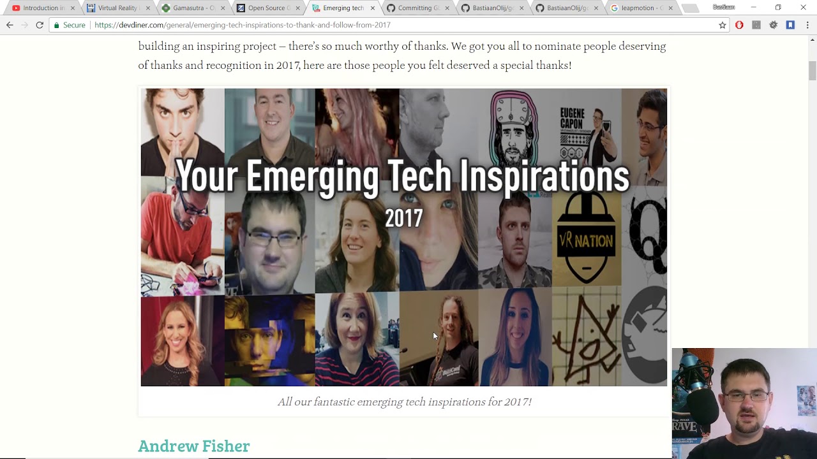Click the Andrew Fisher heading link

pos(193,446)
